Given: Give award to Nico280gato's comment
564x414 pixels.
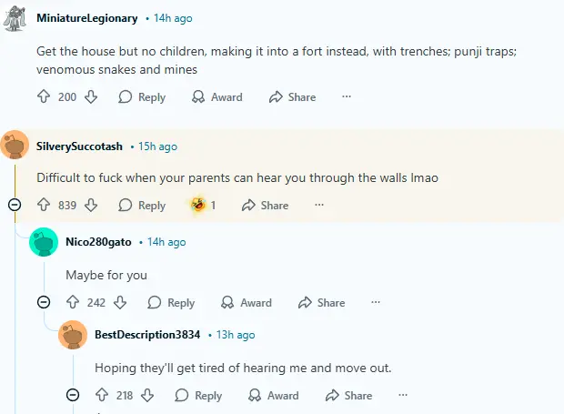Looking at the screenshot, I should click(247, 303).
